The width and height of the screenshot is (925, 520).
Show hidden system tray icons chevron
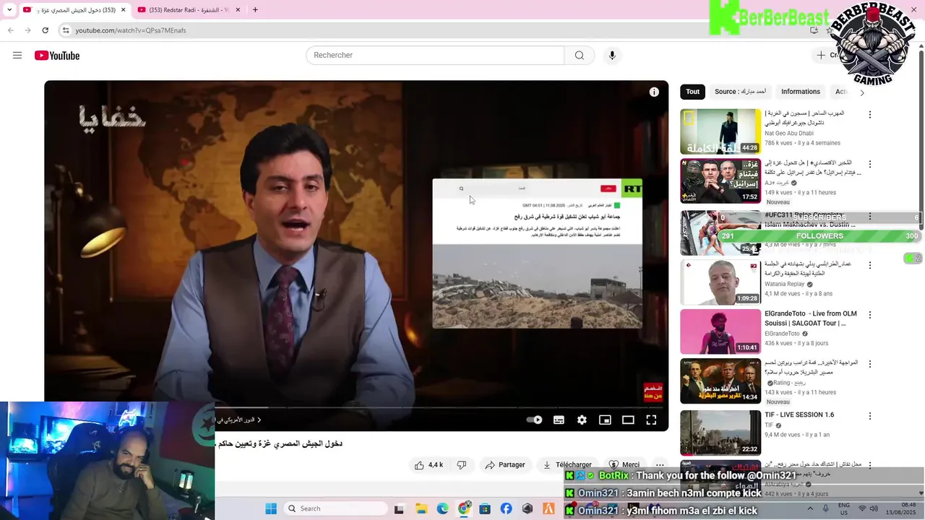tap(810, 508)
